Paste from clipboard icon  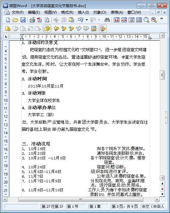pyautogui.click(x=71, y=20)
